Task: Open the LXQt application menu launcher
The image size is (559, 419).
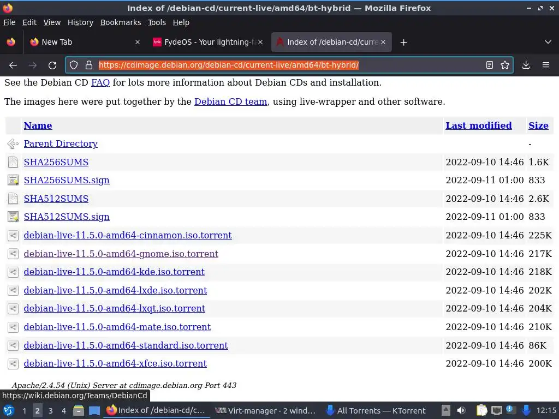Action: point(9,410)
